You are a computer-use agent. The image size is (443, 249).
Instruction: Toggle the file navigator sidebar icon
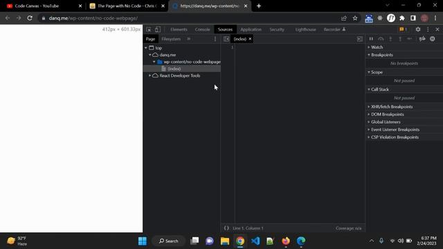pyautogui.click(x=226, y=39)
